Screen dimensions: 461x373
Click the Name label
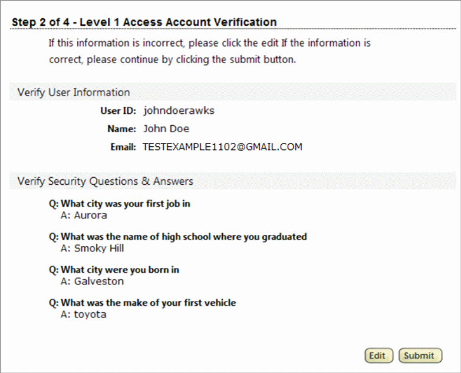[124, 129]
